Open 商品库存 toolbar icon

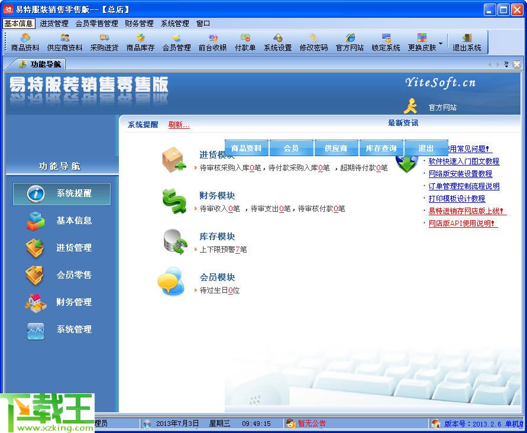coord(140,43)
